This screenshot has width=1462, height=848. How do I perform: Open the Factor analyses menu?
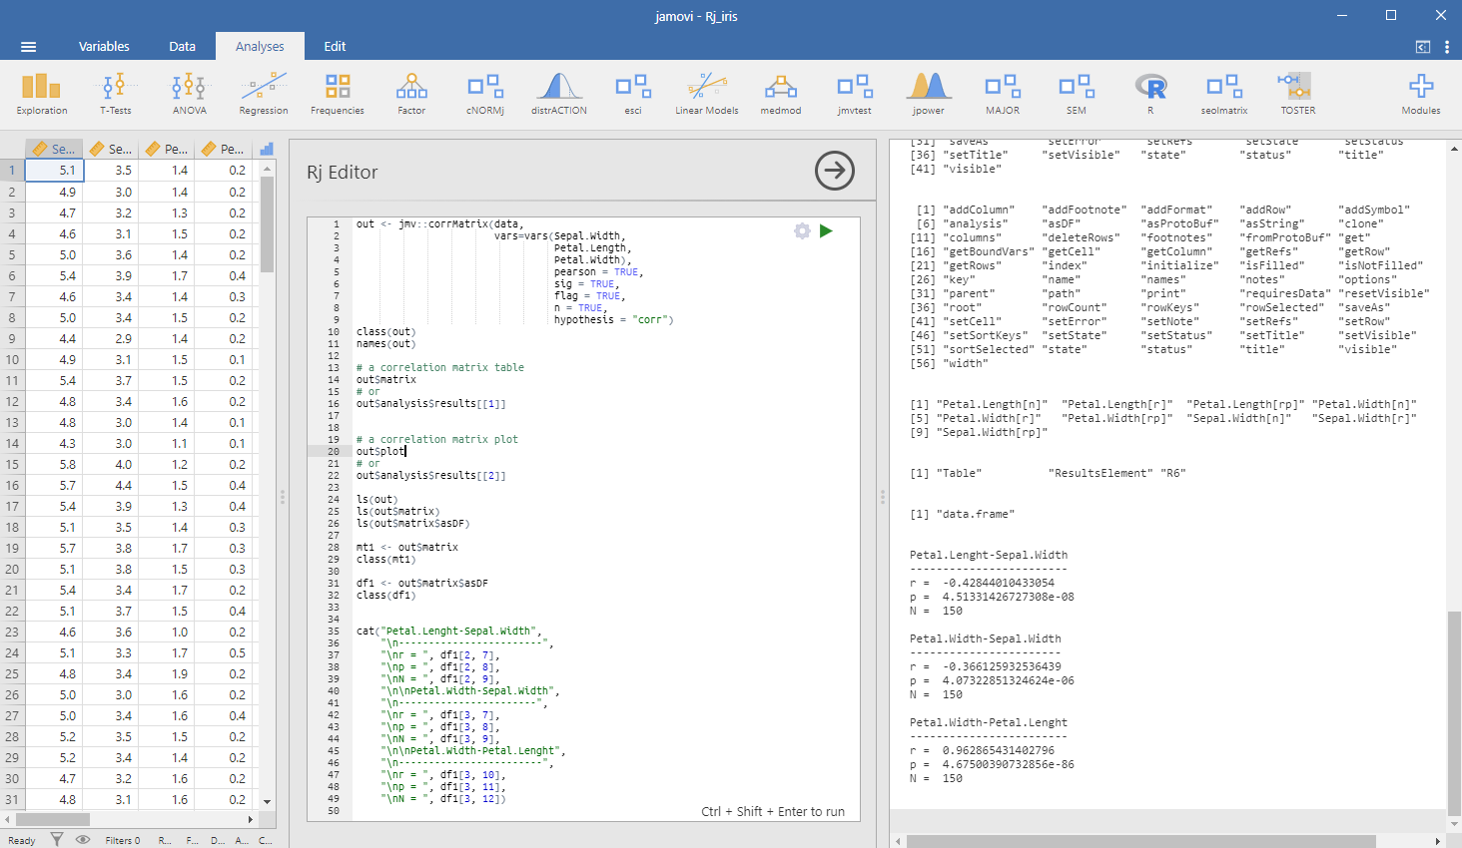coord(411,94)
